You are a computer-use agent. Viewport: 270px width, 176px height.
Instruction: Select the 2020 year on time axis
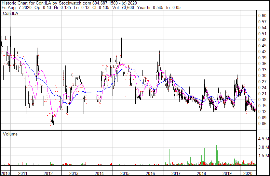click(248, 173)
